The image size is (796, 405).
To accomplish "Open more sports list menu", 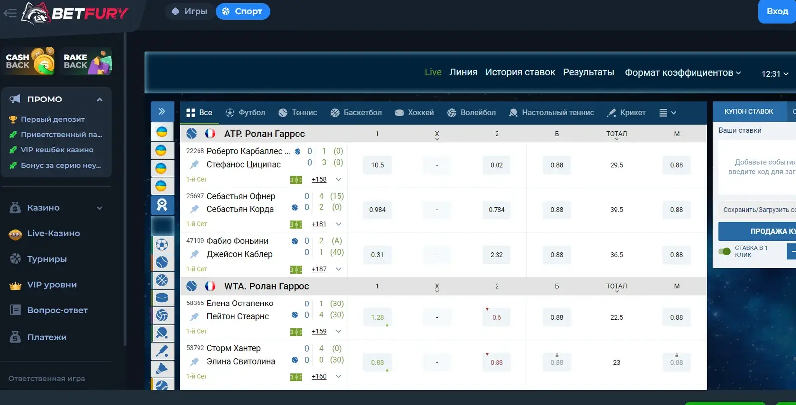I will 667,113.
